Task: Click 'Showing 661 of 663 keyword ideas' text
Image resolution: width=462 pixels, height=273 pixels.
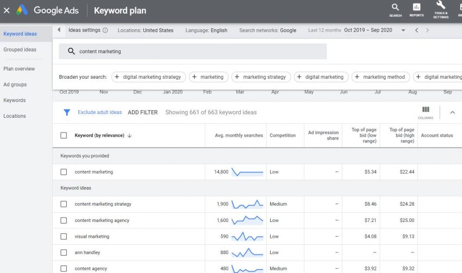Action: [x=211, y=112]
